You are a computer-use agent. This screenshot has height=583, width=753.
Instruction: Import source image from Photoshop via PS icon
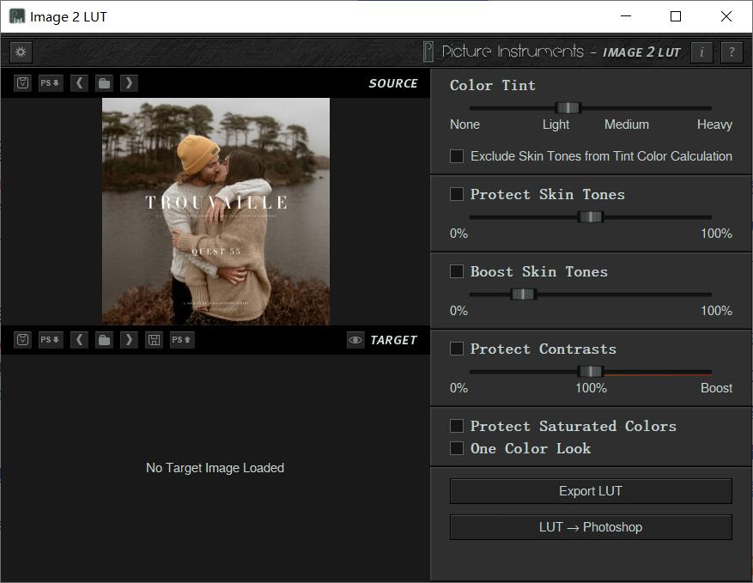(x=51, y=82)
